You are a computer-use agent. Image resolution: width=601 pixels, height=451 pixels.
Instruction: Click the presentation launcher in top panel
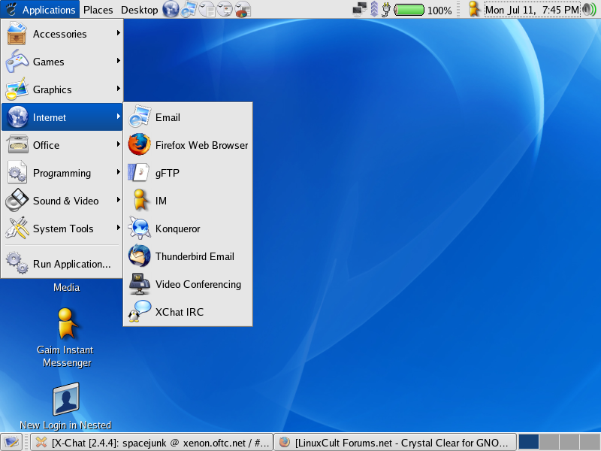(225, 9)
